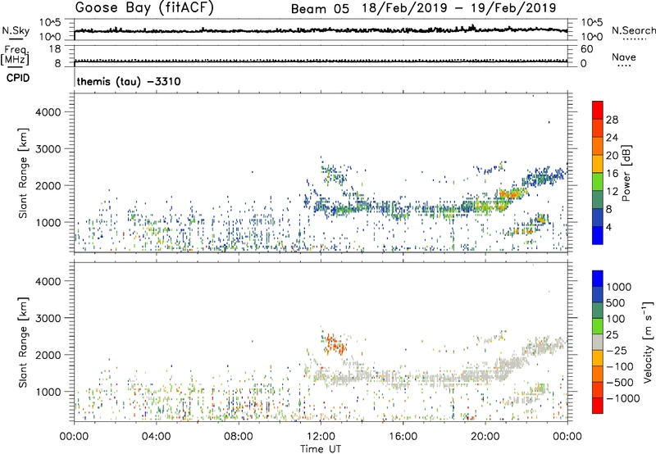The height and width of the screenshot is (454, 656).
Task: Click the '100' velocity colorbar tick
Action: (616, 319)
